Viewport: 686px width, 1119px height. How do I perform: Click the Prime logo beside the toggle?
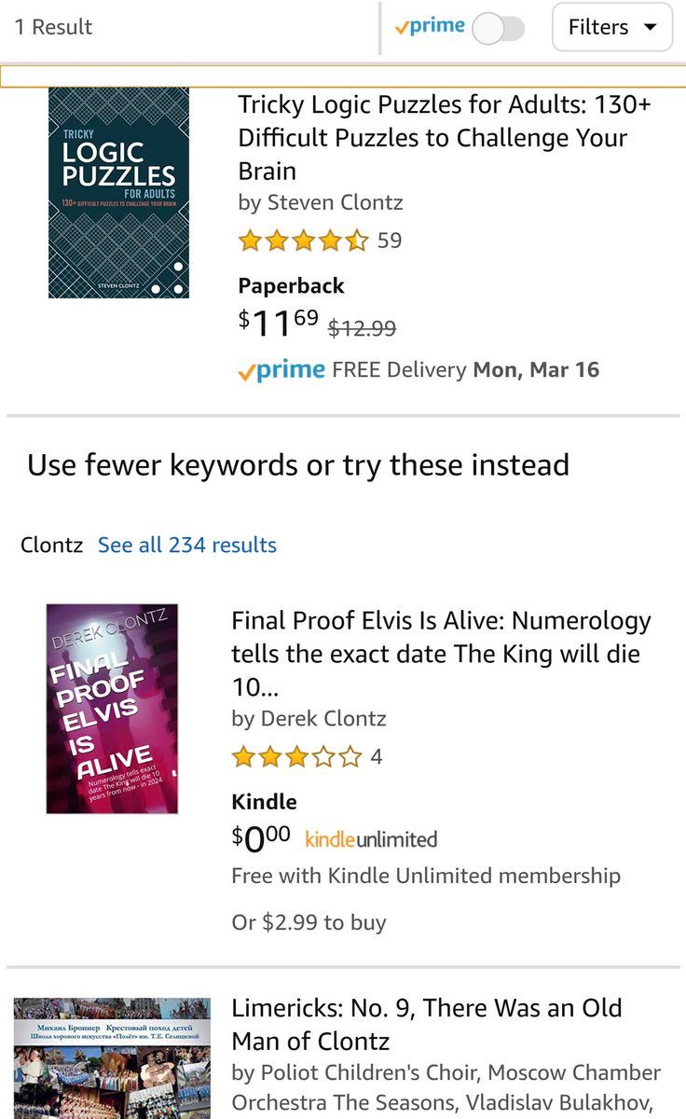430,27
